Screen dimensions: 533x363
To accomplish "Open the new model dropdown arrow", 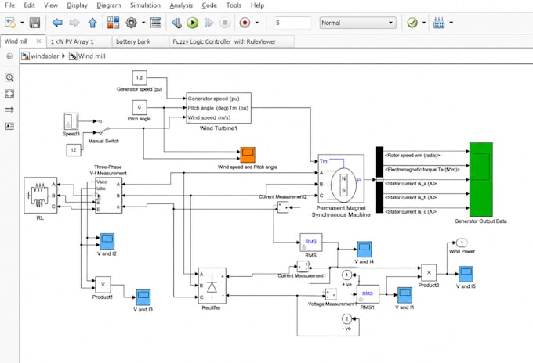I will pyautogui.click(x=22, y=23).
